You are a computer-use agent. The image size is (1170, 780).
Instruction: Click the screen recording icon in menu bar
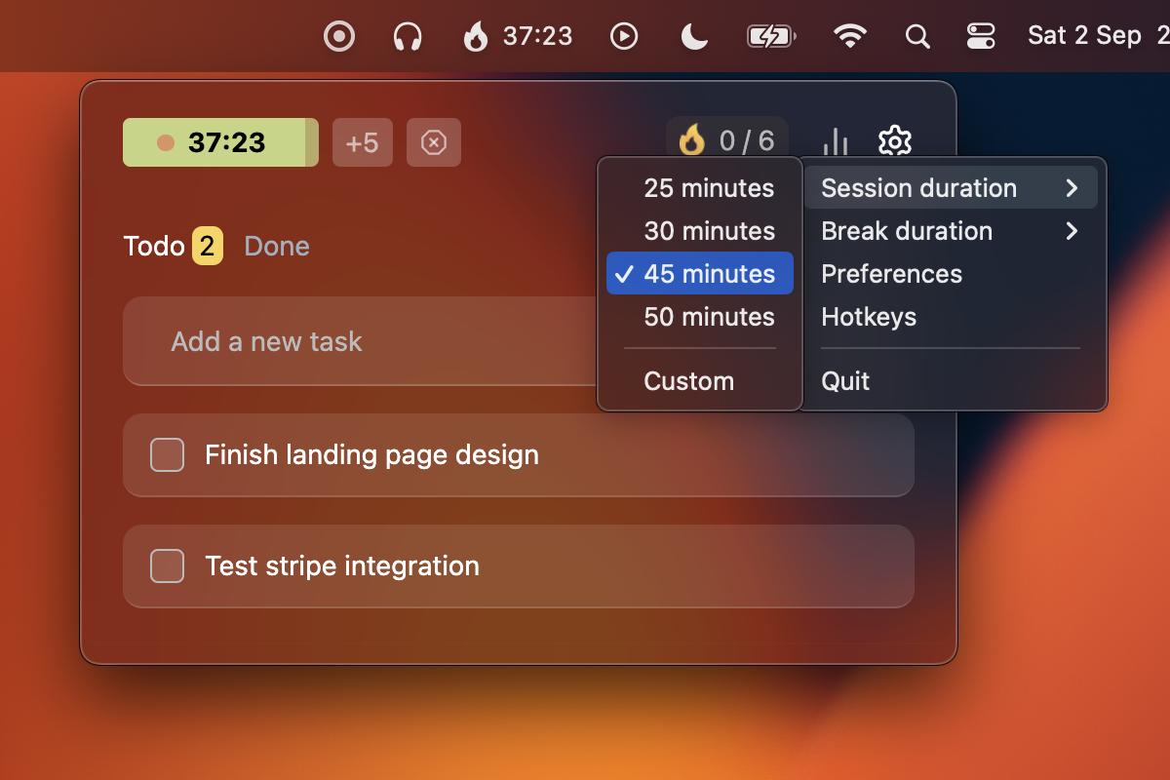coord(338,36)
